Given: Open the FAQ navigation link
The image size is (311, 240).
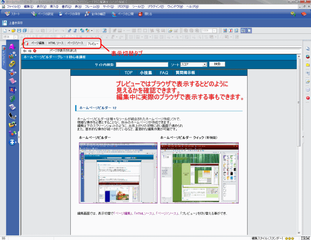Looking at the screenshot, I should 164,73.
